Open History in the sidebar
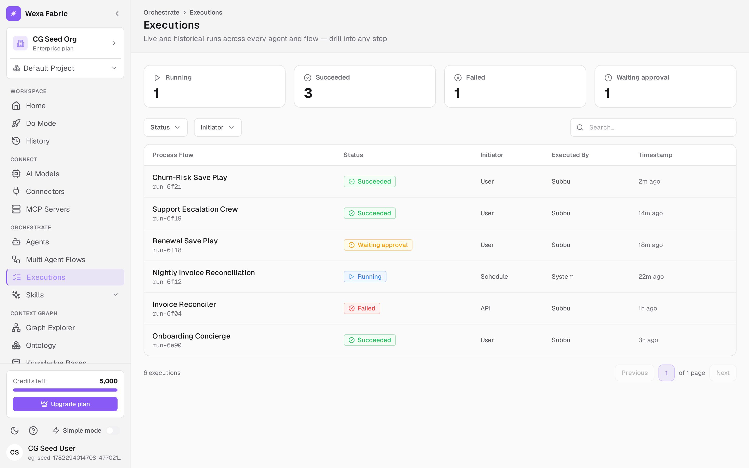The image size is (749, 468). coord(65,141)
